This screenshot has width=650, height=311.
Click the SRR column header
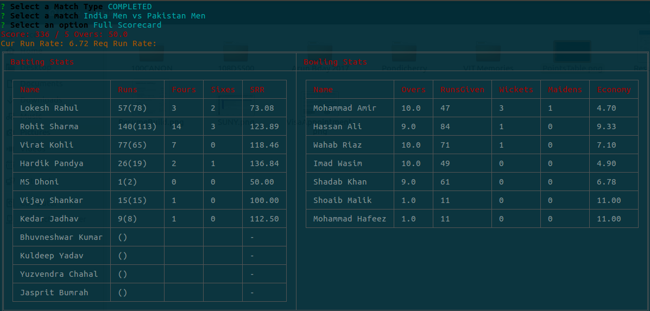[x=257, y=90]
